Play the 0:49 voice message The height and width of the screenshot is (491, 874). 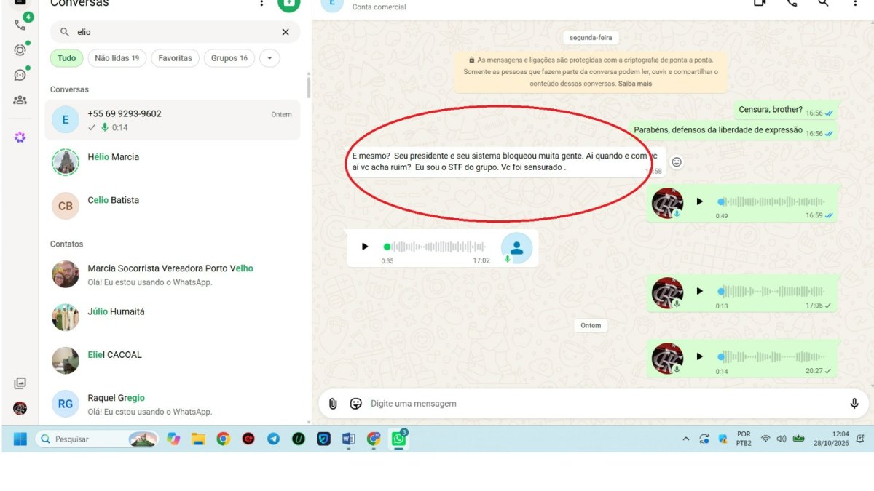pos(699,201)
